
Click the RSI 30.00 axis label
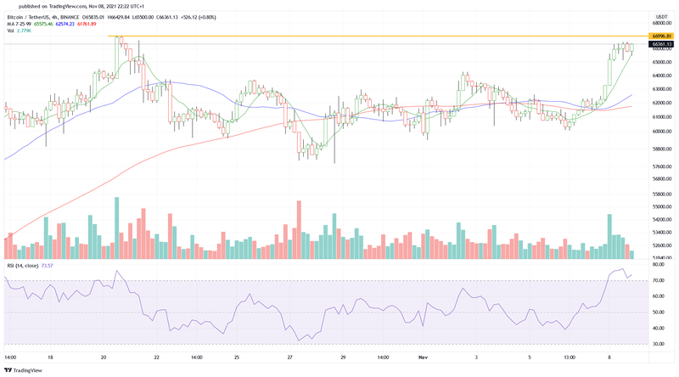tap(659, 344)
